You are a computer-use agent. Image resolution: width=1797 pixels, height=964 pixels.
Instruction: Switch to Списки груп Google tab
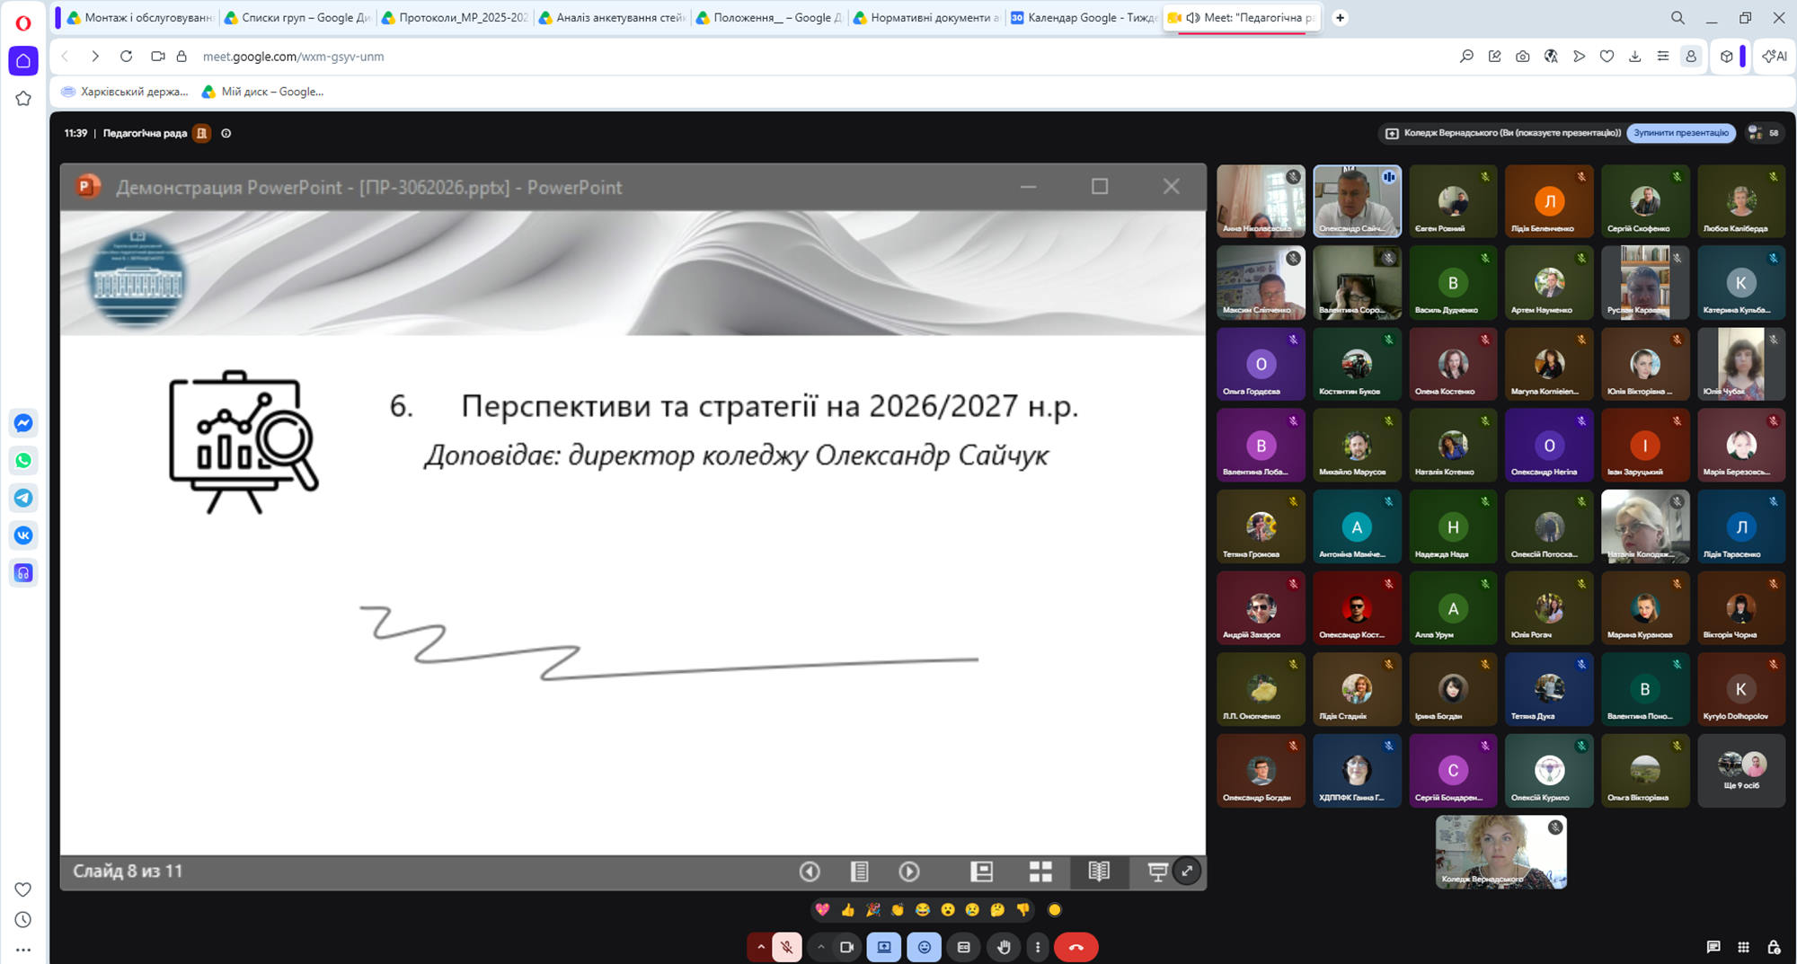(297, 17)
